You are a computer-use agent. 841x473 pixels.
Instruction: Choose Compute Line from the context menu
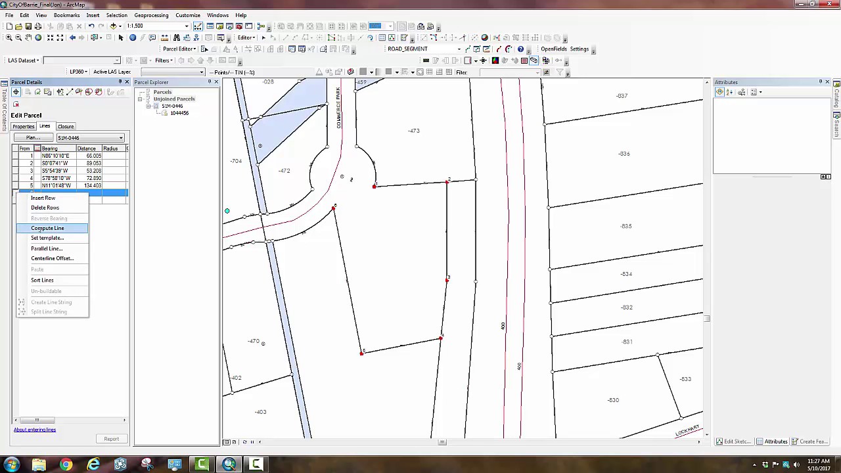47,228
